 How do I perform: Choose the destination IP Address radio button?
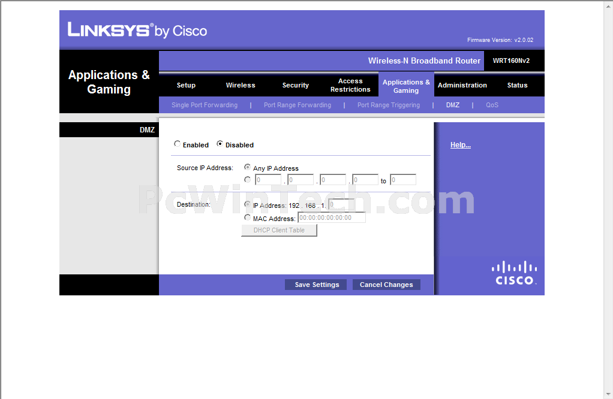(247, 204)
